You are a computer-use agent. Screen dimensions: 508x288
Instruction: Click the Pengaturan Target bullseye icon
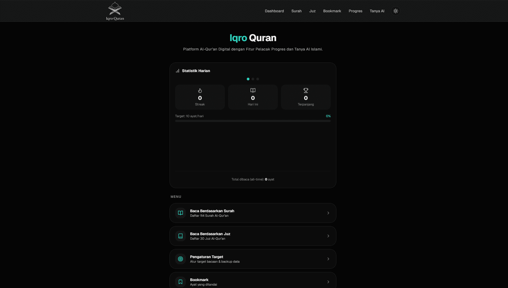180,259
